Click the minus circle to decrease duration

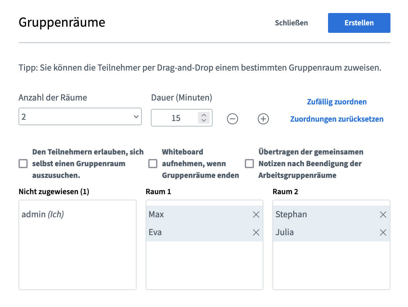(232, 119)
